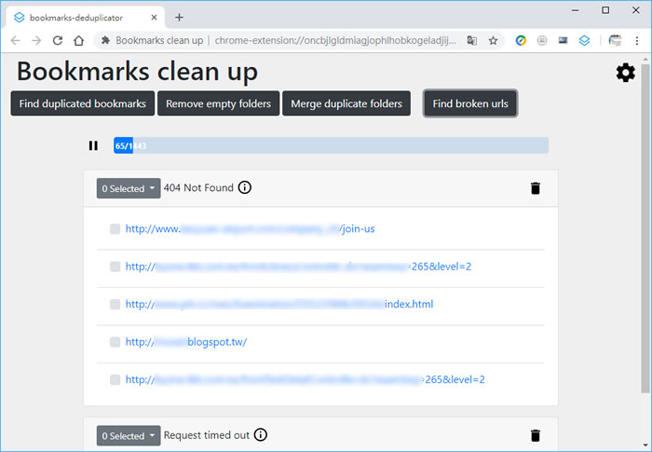The width and height of the screenshot is (652, 452).
Task: Pause the broken URL scan
Action: click(x=93, y=145)
